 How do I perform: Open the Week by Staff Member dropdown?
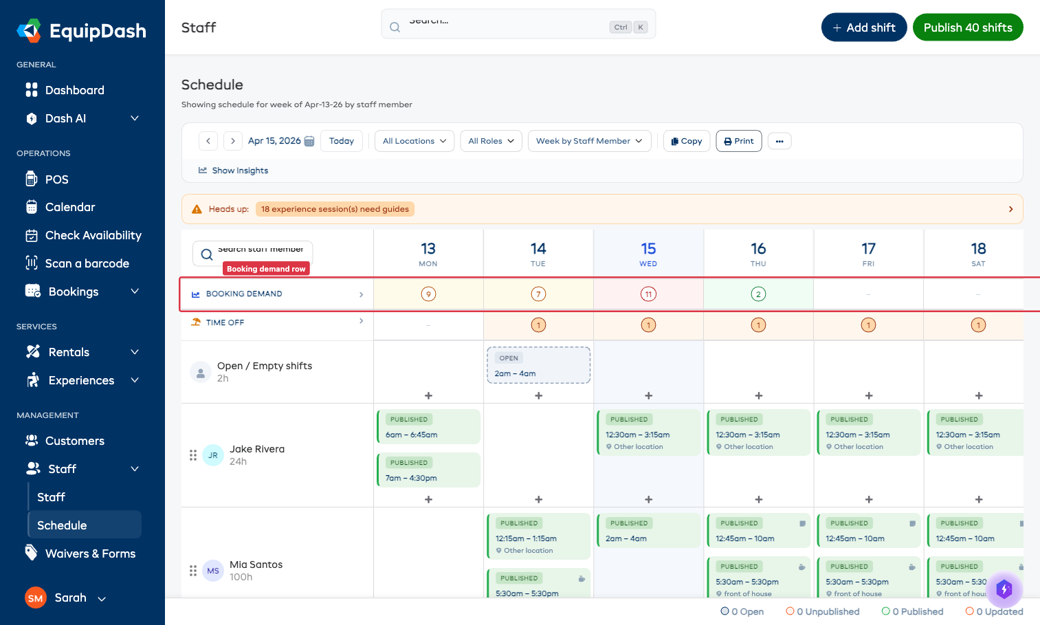click(590, 141)
